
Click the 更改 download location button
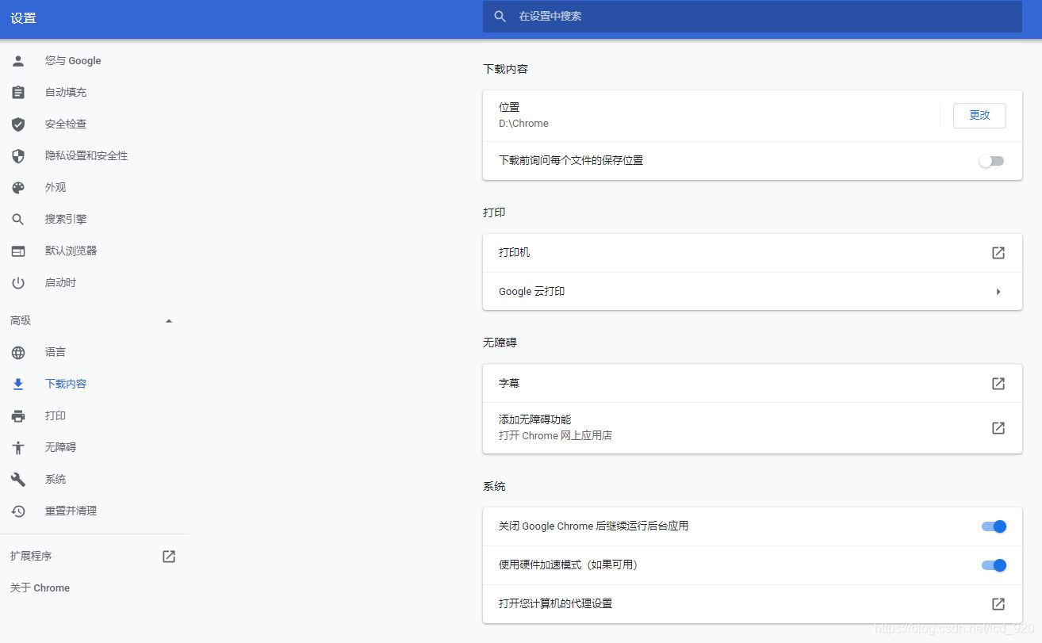(x=979, y=116)
